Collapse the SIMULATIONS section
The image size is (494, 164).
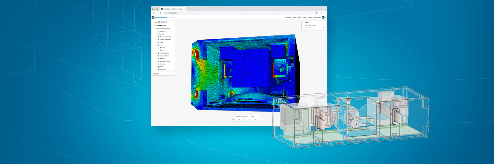(153, 25)
